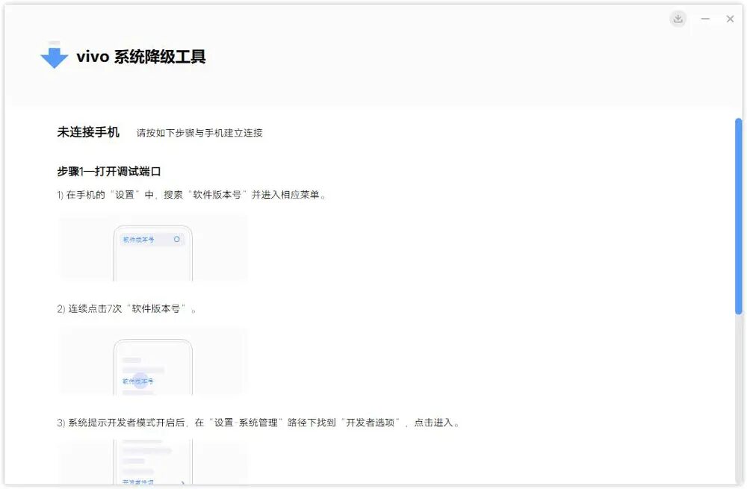
Task: Click the '步骤1—打开调试端口' heading
Action: point(109,172)
